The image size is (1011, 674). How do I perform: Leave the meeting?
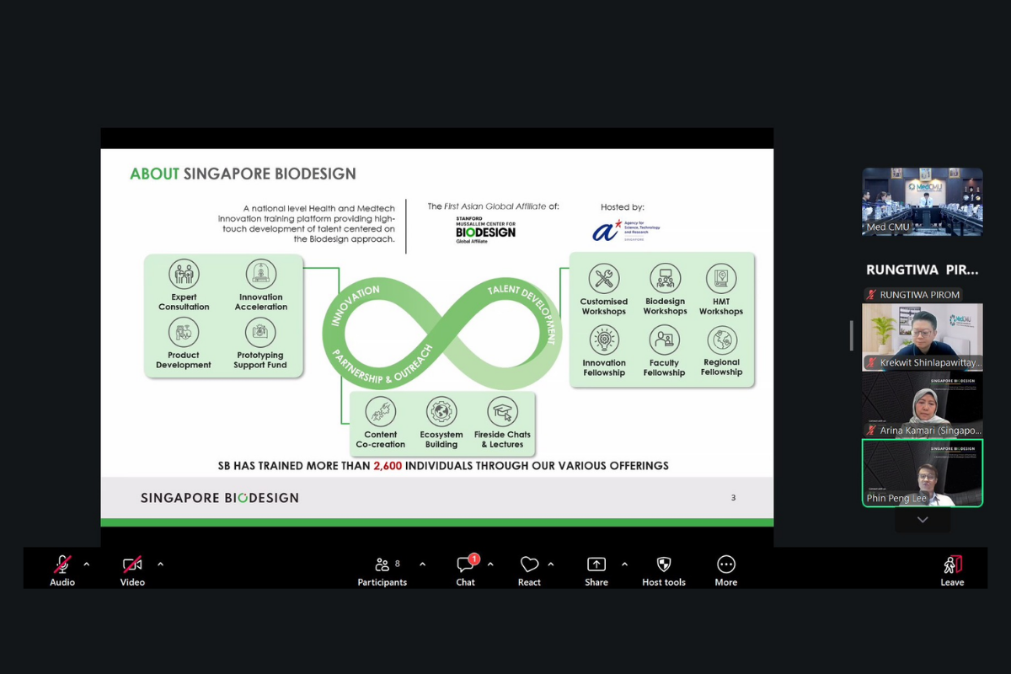click(953, 570)
